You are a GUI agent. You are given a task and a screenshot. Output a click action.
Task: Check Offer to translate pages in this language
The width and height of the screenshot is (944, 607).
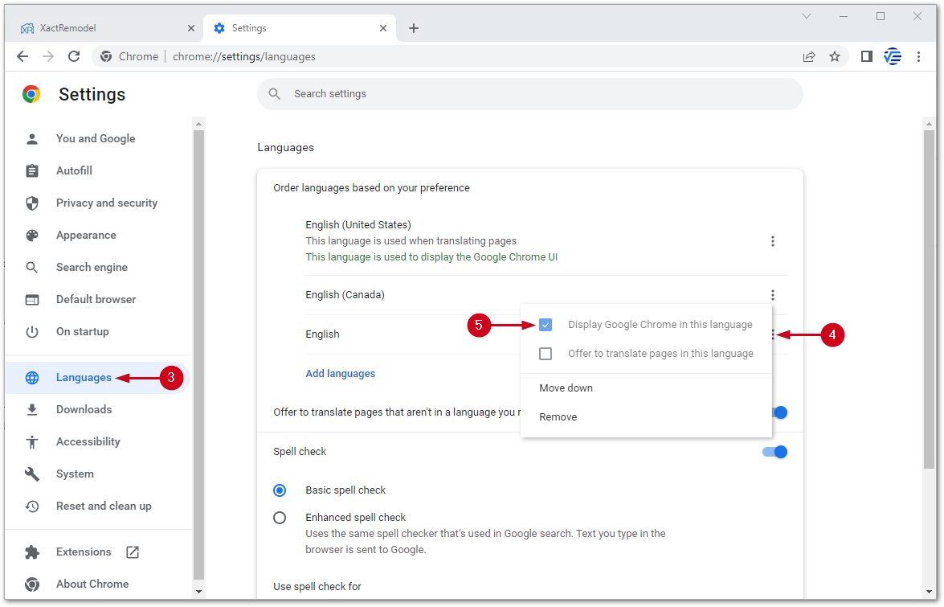(546, 354)
